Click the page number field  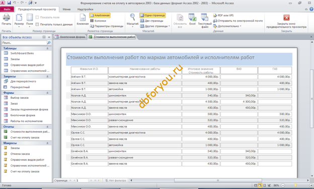point(82,180)
